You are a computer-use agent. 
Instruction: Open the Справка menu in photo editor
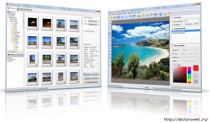139,12
